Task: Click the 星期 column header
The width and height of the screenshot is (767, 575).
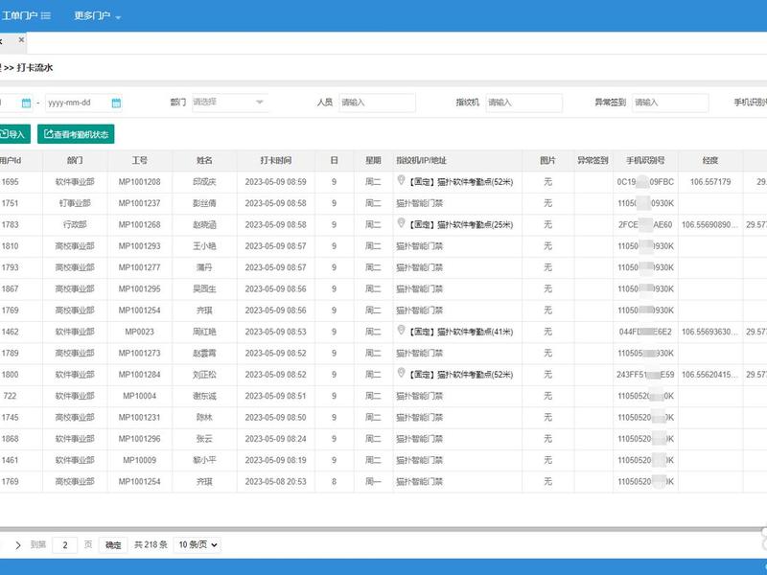Action: (373, 160)
